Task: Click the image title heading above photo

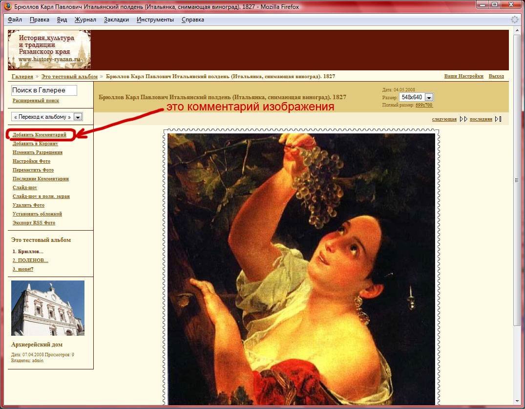Action: click(x=222, y=97)
